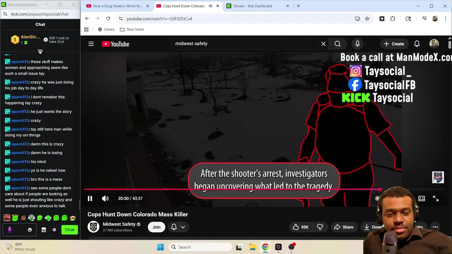The width and height of the screenshot is (452, 254).
Task: Go to the YouTube home logo
Action: click(x=115, y=44)
